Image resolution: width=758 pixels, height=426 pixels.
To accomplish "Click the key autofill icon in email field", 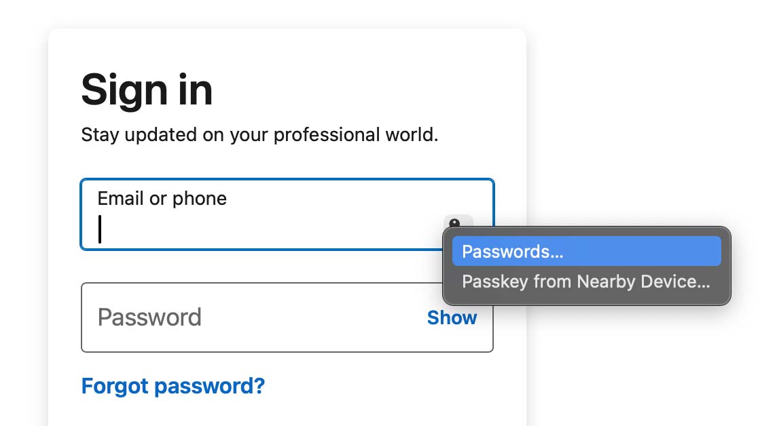I will (x=457, y=221).
